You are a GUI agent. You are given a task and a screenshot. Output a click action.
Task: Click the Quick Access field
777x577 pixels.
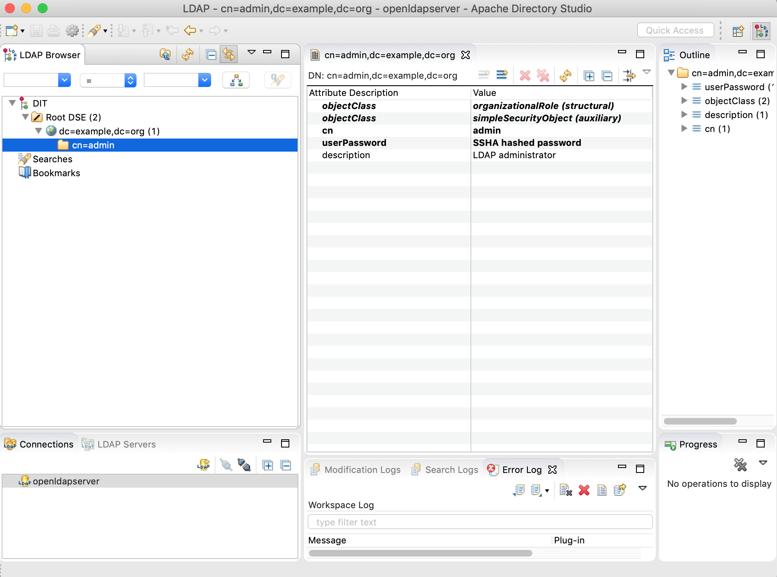pos(675,30)
